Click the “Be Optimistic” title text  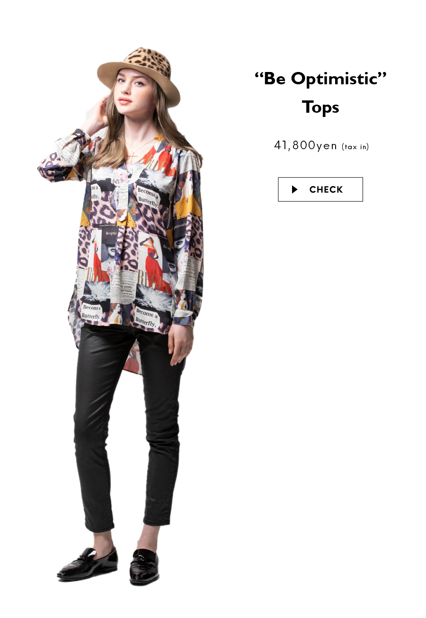point(320,79)
